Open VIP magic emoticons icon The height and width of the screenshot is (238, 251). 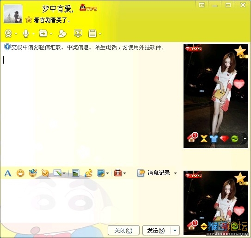coord(33,173)
